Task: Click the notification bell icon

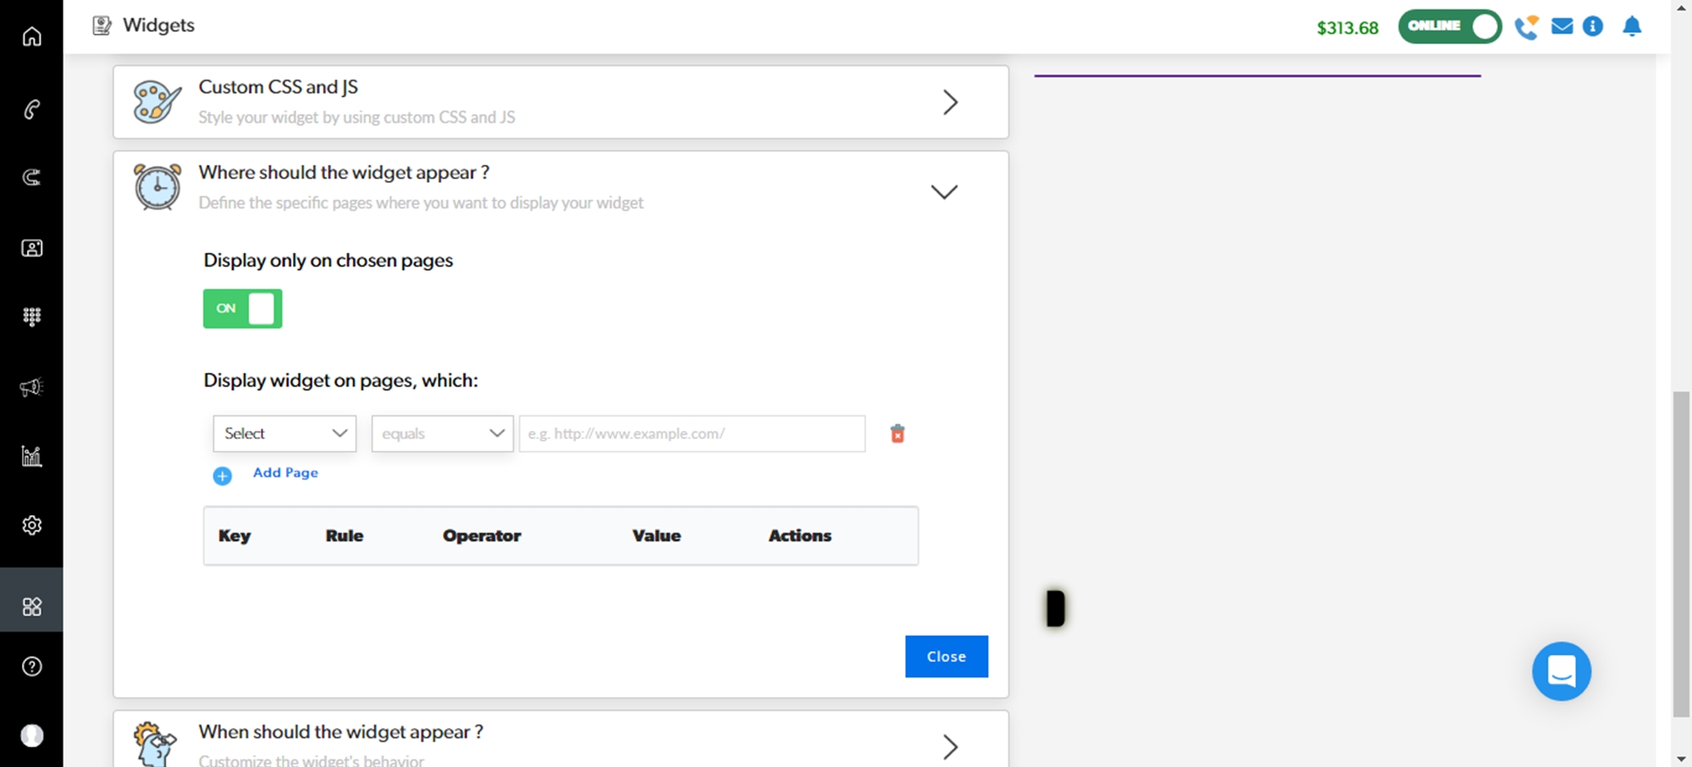Action: click(1631, 27)
